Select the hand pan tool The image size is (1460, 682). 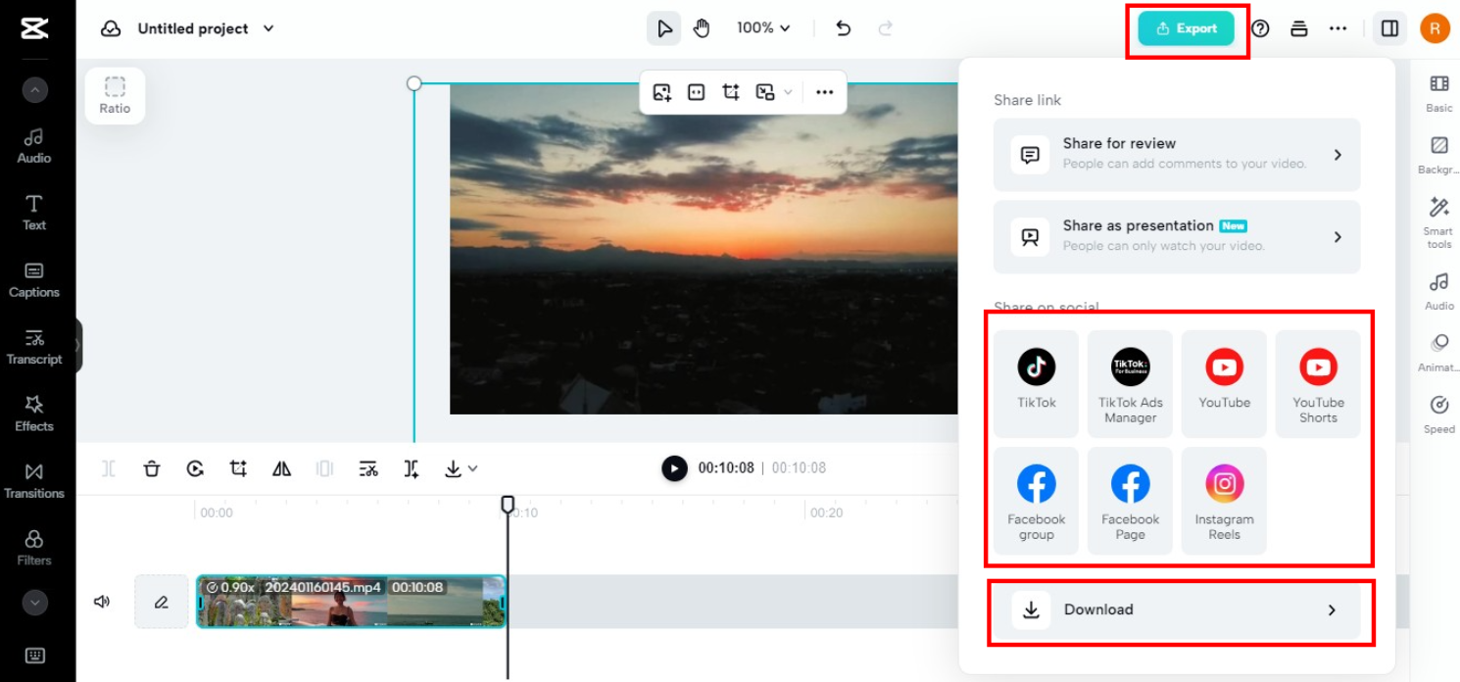tap(702, 28)
